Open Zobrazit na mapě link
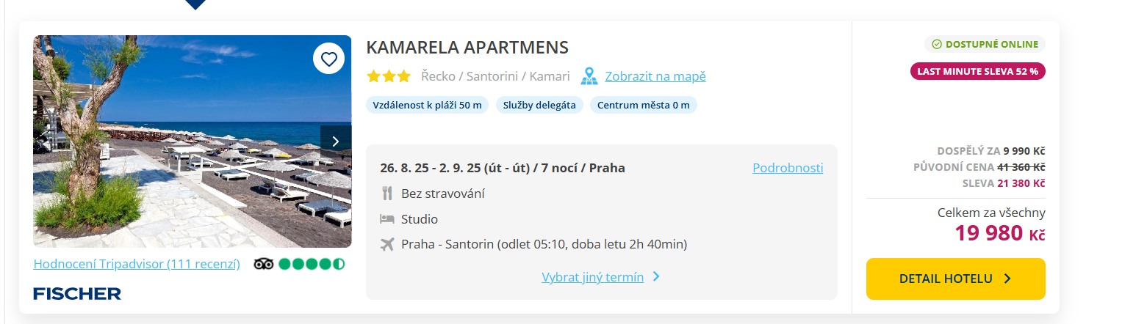 655,76
